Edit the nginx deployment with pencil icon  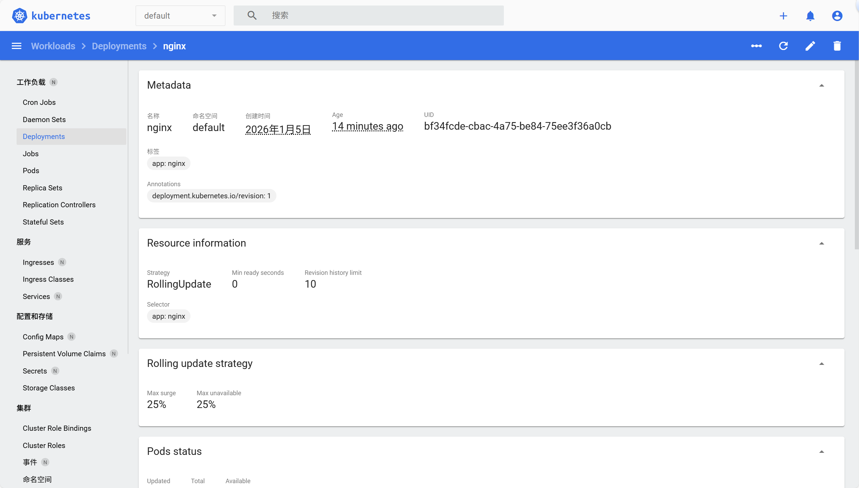[x=810, y=46]
